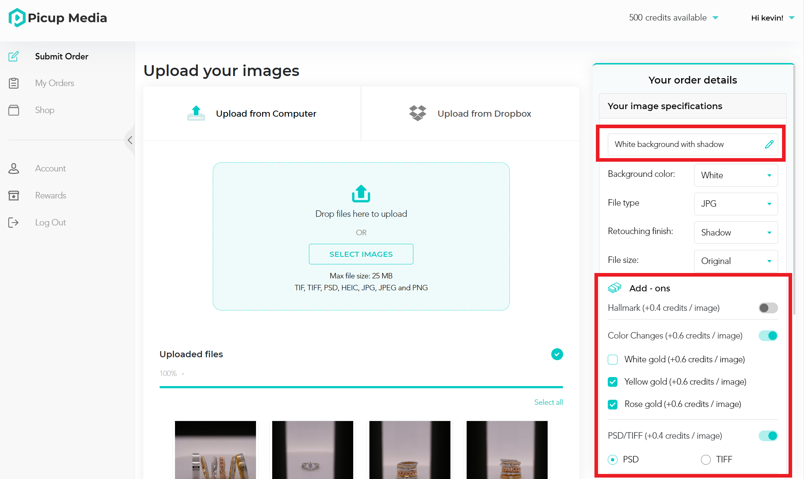Click the Picup Media logo icon

pos(17,18)
